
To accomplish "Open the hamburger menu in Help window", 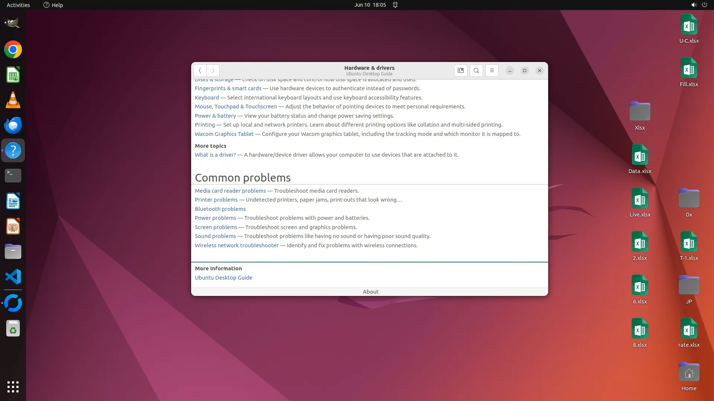I will point(492,71).
